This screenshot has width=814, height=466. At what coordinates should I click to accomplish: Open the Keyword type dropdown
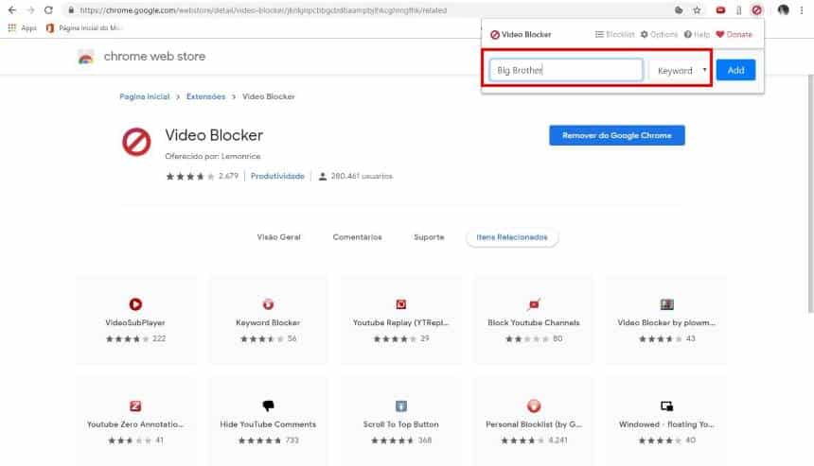[x=680, y=71]
